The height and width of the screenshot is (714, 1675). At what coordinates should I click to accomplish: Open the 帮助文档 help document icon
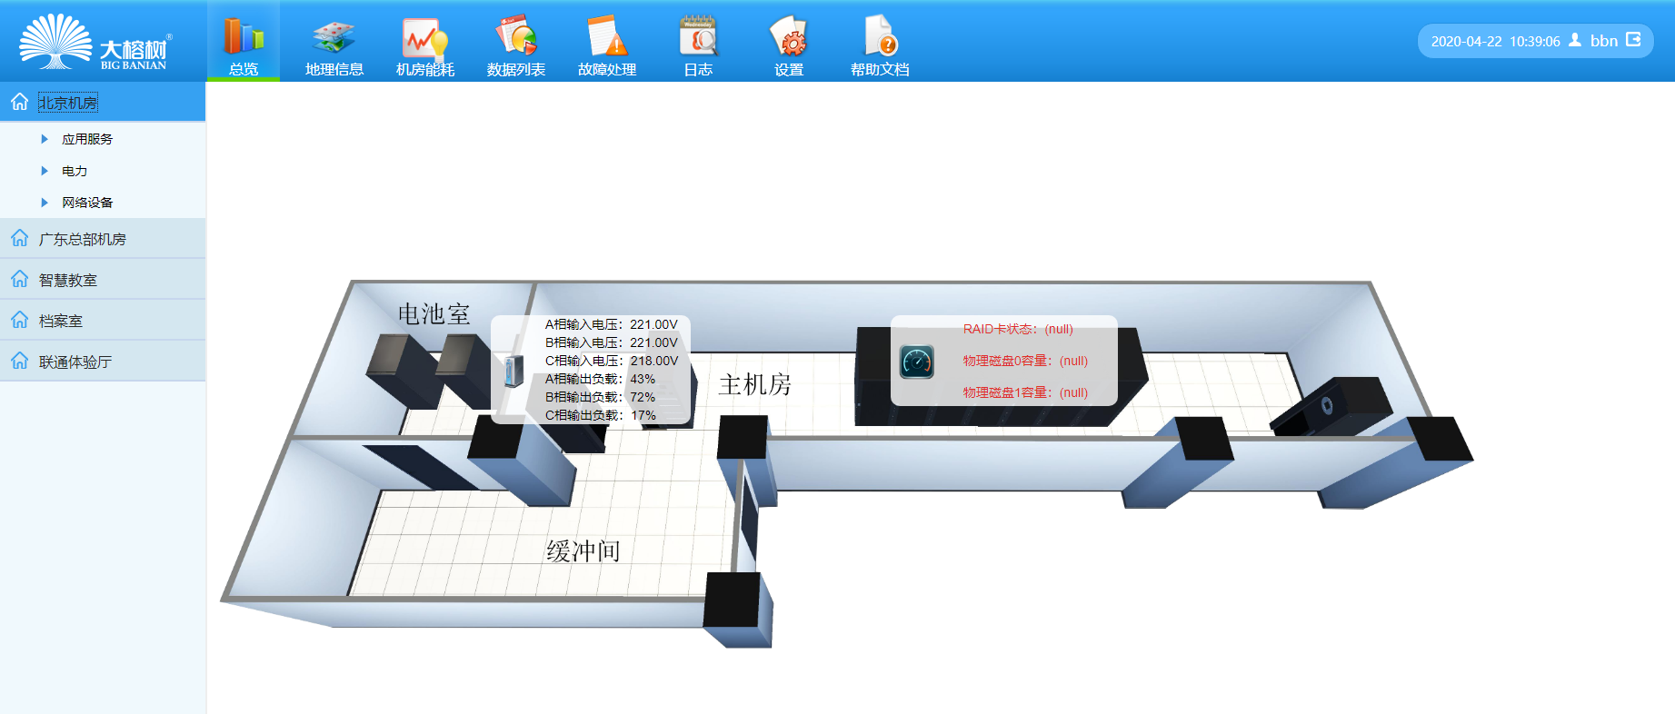(x=880, y=36)
